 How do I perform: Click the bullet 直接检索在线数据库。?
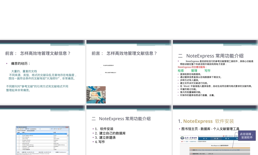point(191,74)
